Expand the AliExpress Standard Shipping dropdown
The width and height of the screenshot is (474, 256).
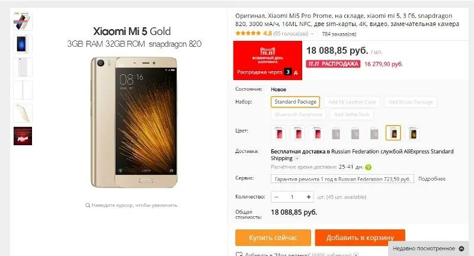pyautogui.click(x=297, y=158)
